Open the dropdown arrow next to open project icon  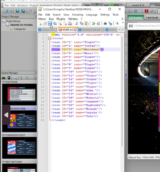click(11, 11)
